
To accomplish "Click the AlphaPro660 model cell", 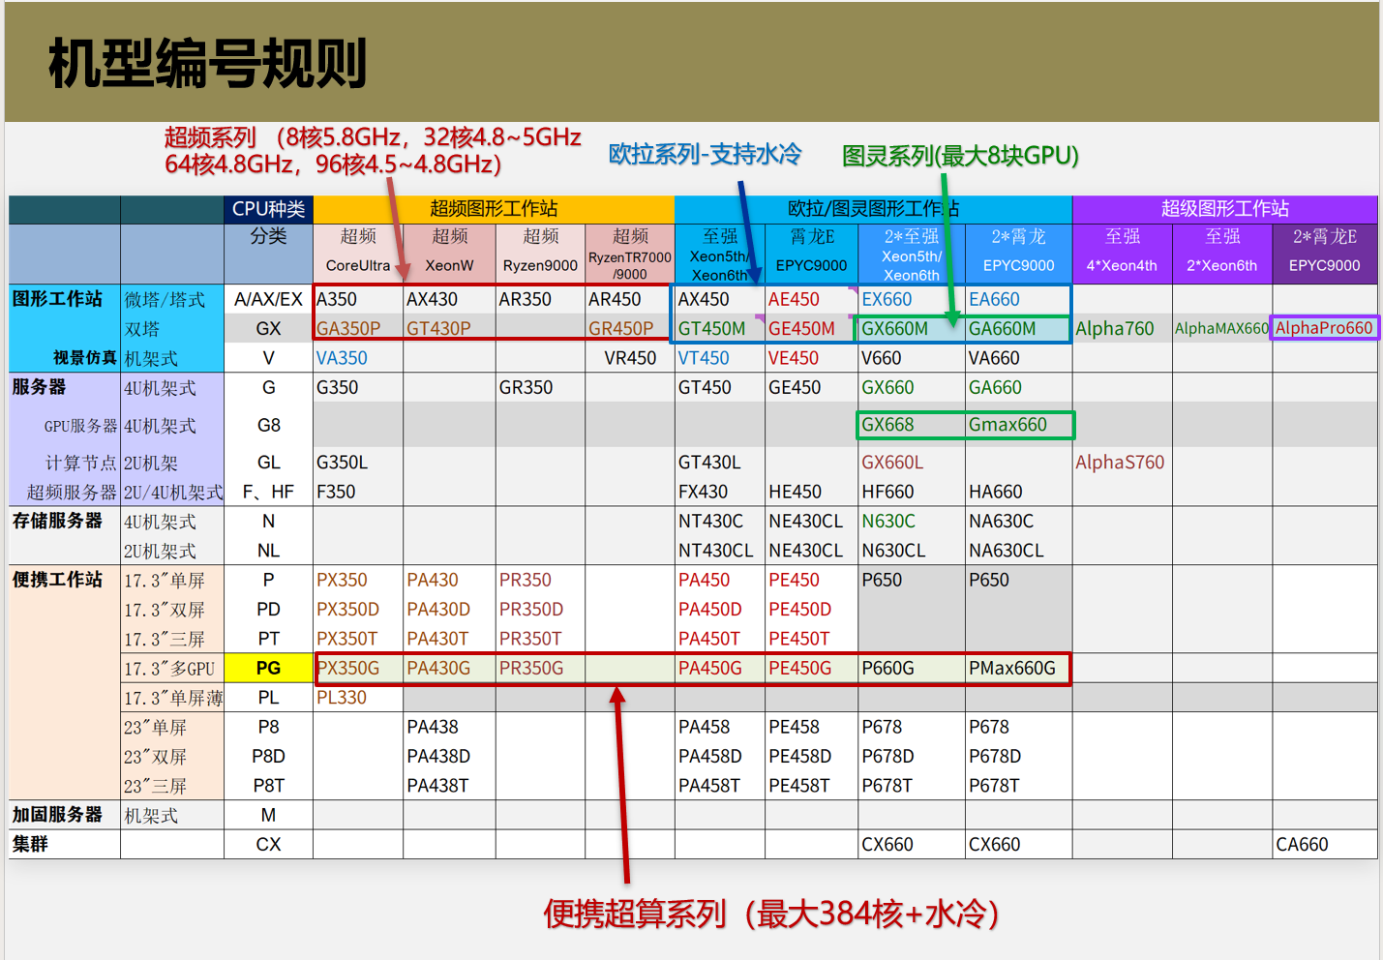I will [1324, 328].
